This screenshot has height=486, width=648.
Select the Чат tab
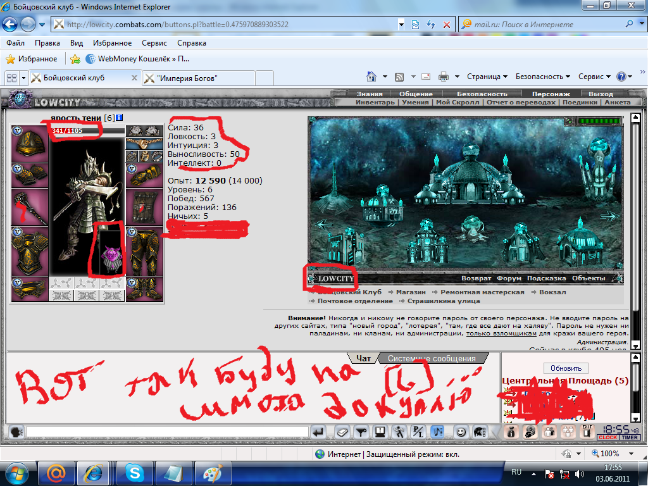tap(363, 359)
